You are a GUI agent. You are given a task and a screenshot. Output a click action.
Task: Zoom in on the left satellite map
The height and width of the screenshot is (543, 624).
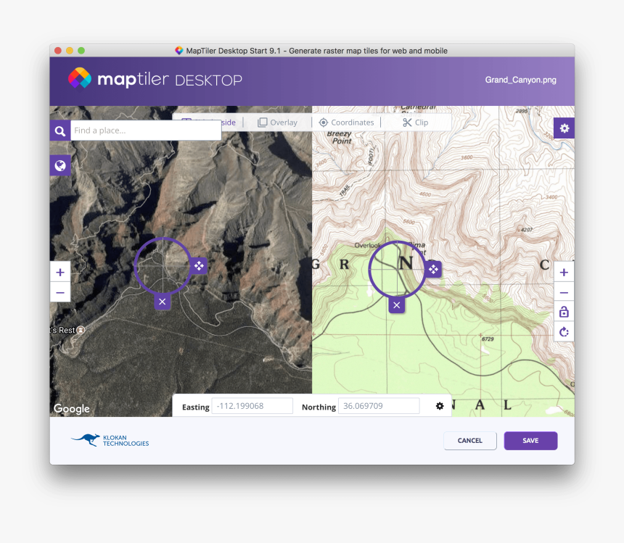60,273
